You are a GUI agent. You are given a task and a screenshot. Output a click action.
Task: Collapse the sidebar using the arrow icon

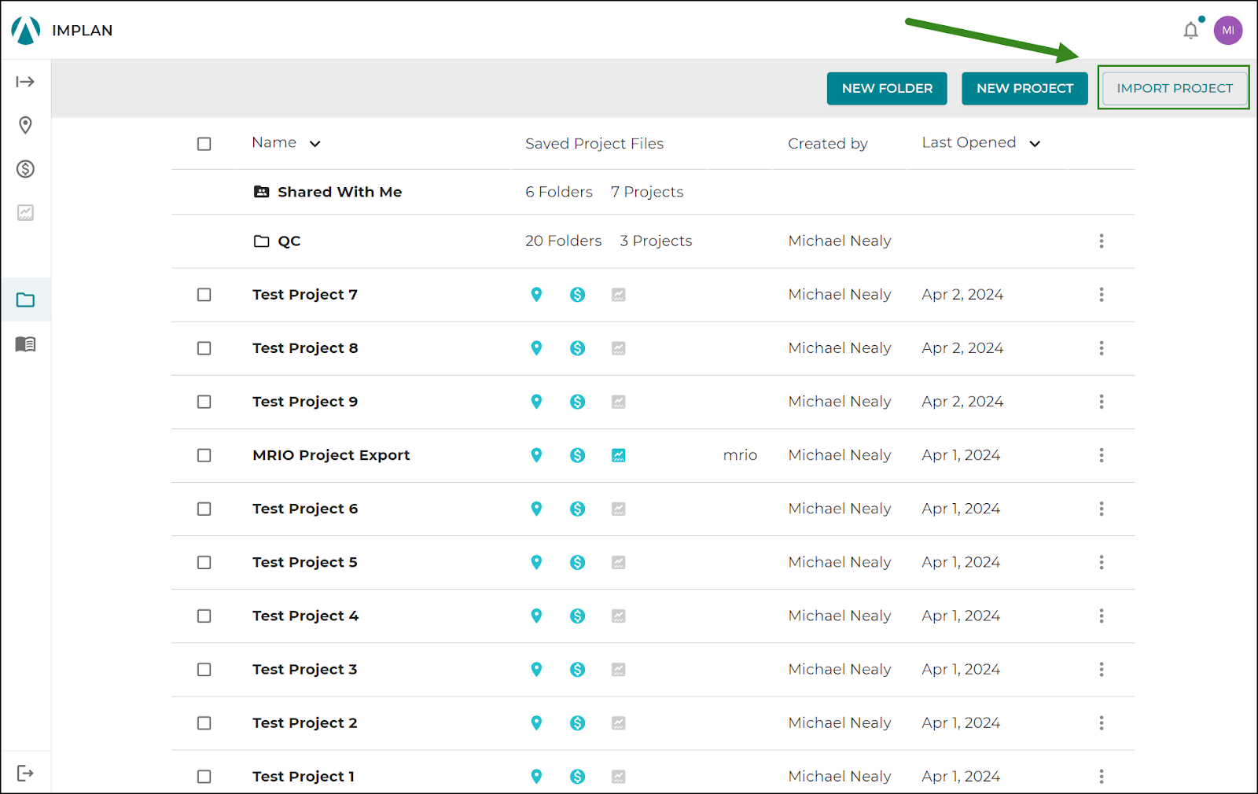coord(26,81)
